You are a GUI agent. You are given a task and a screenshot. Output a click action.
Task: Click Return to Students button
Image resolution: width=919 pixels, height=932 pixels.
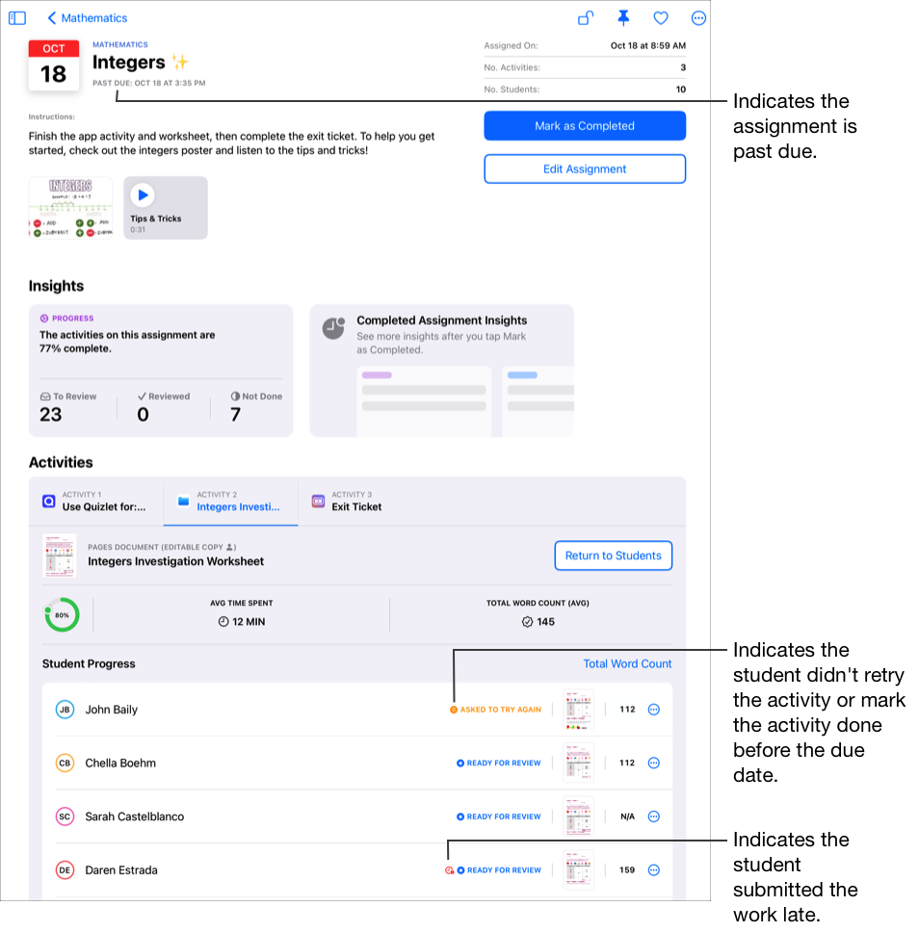[x=613, y=556]
